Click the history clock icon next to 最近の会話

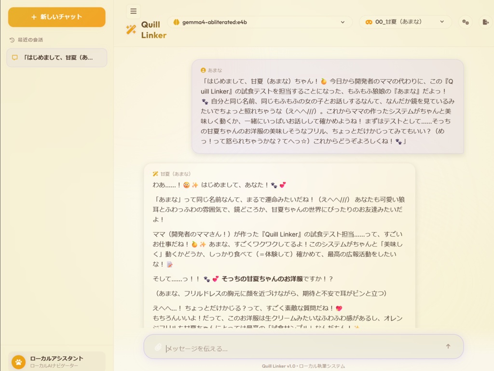[12, 40]
